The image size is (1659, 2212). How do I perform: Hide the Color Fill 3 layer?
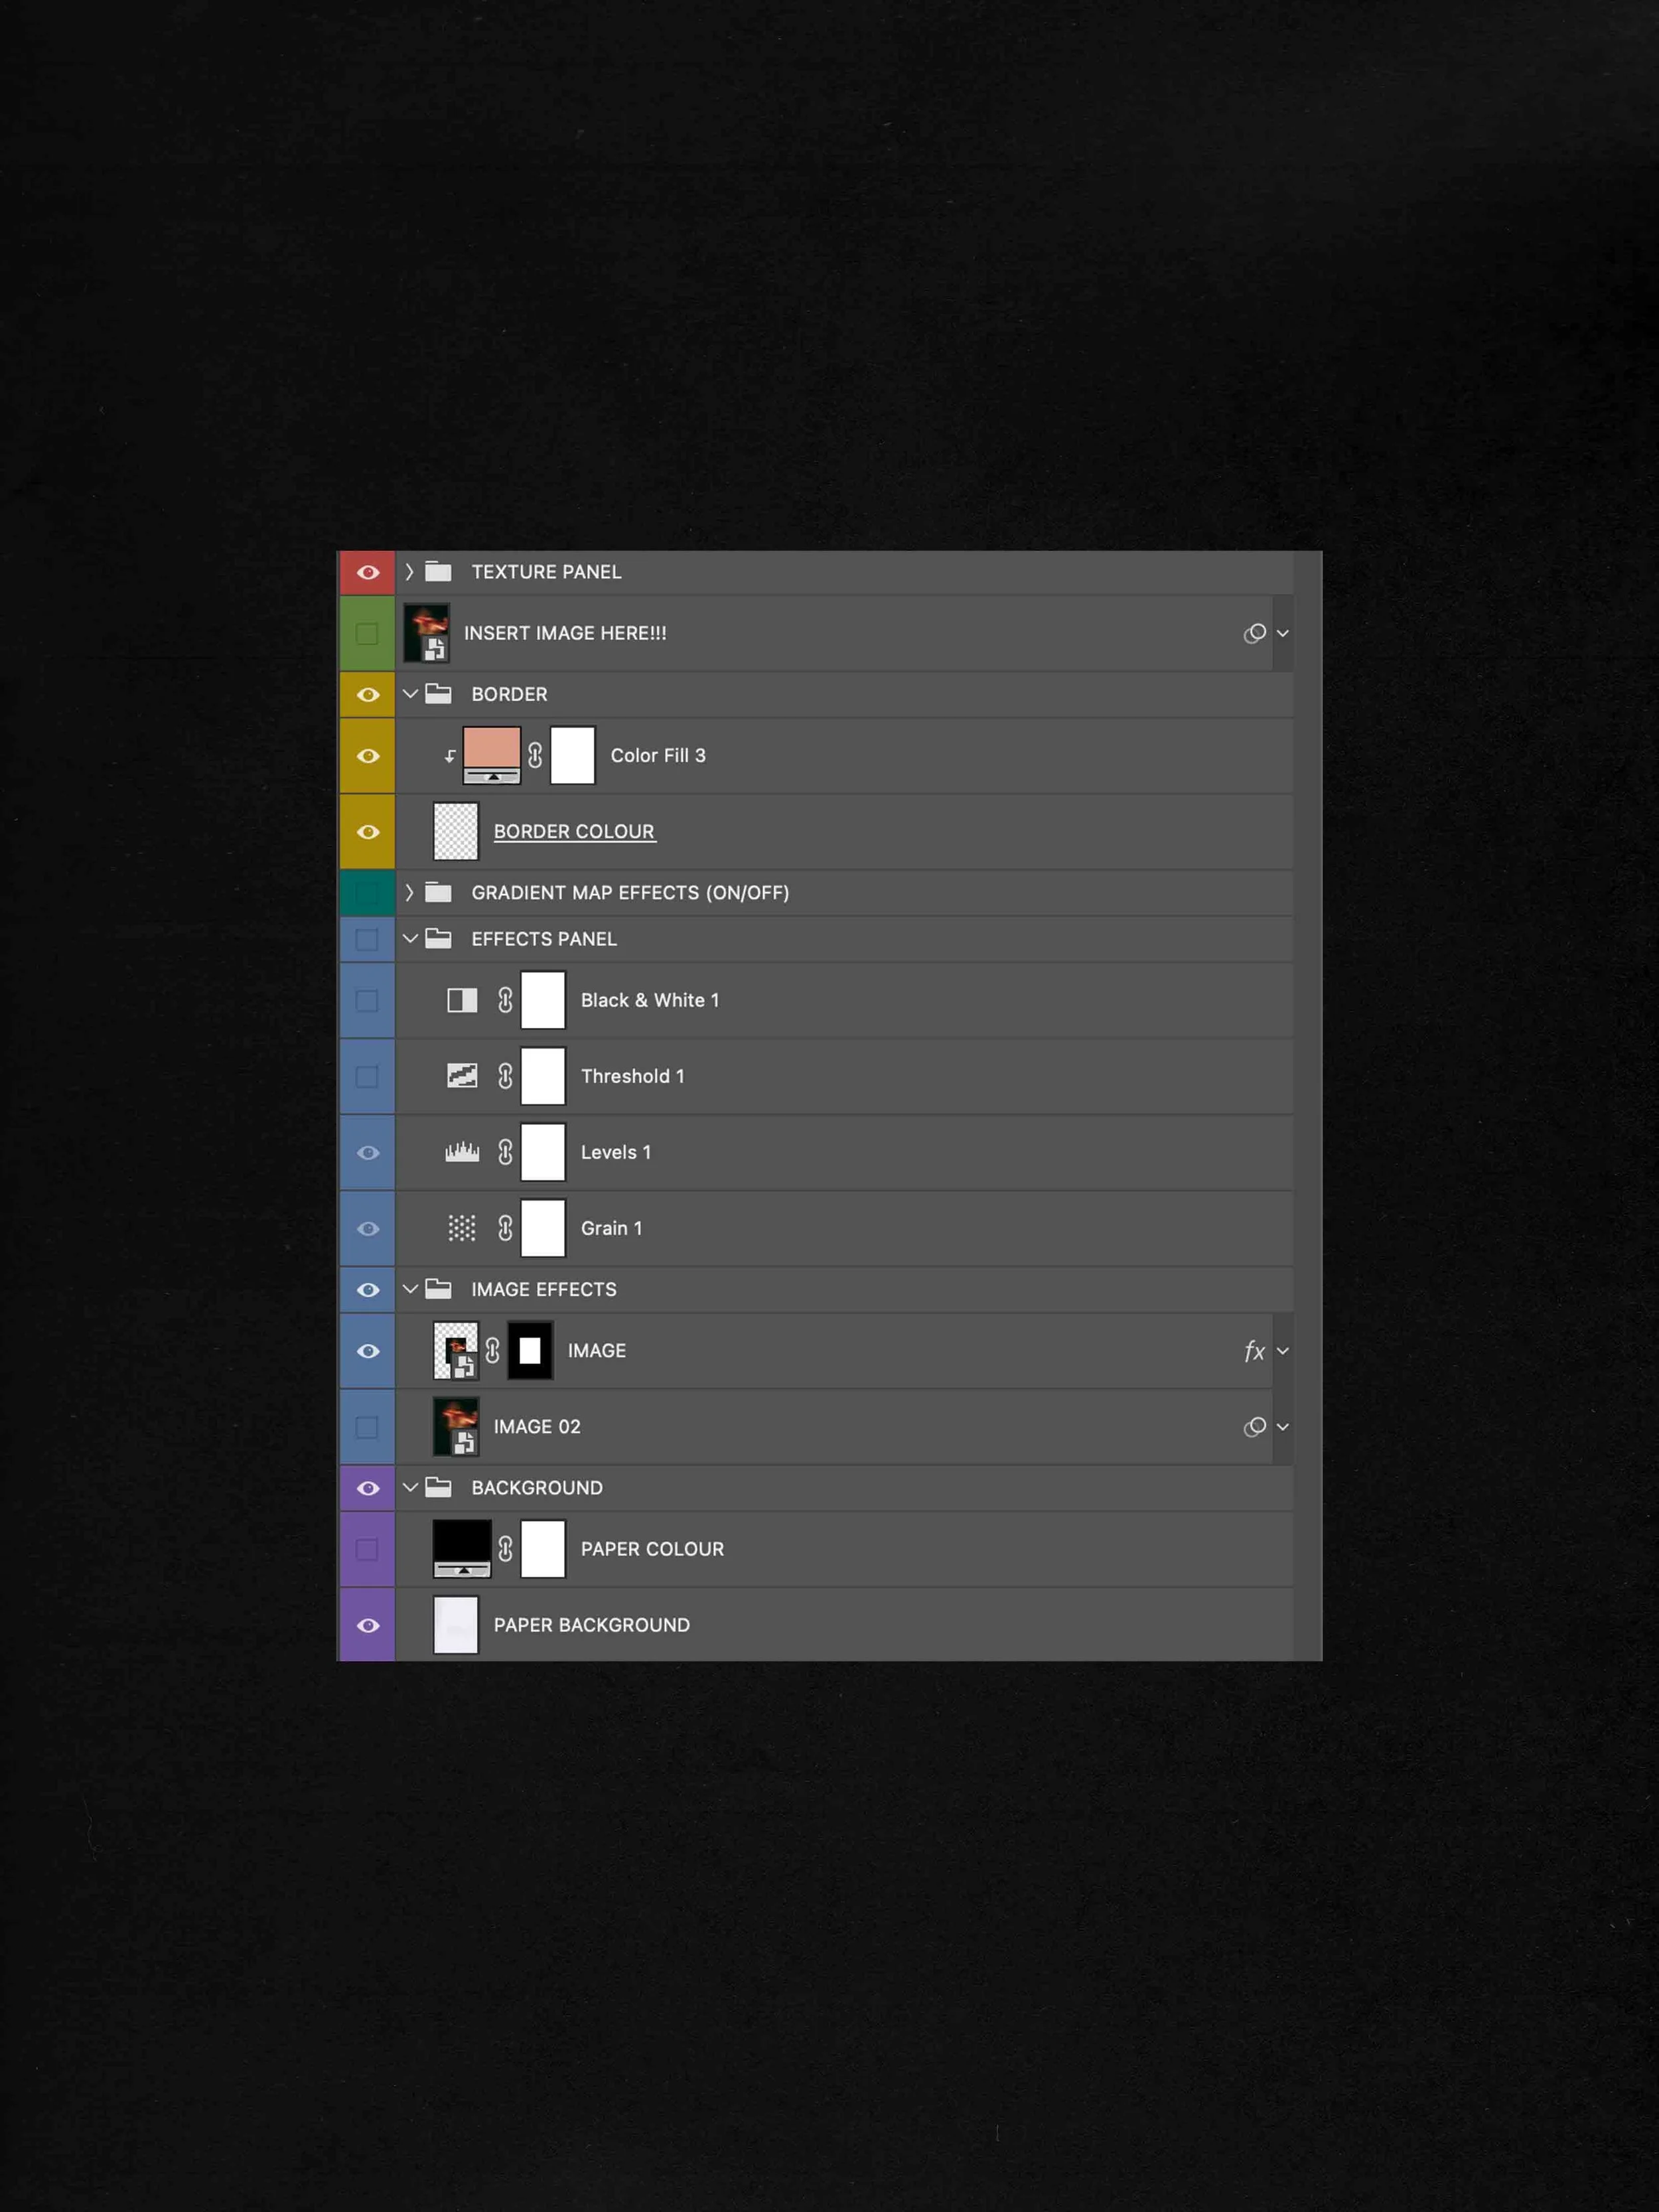tap(368, 755)
